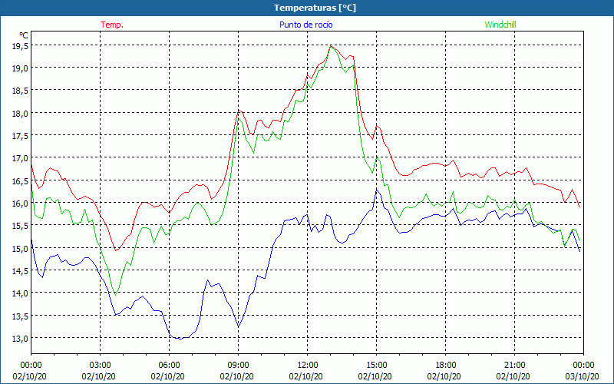614x384 pixels.
Task: Click the red temperature peak near 13:00
Action: pyautogui.click(x=331, y=45)
